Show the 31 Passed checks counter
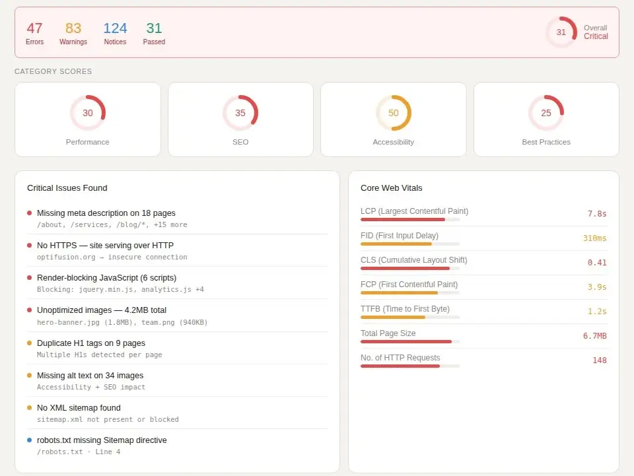The height and width of the screenshot is (476, 634). (x=154, y=34)
